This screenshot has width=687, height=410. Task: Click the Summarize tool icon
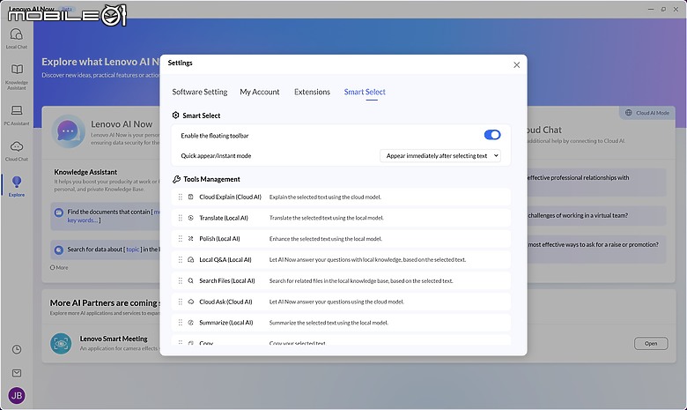[x=190, y=323]
